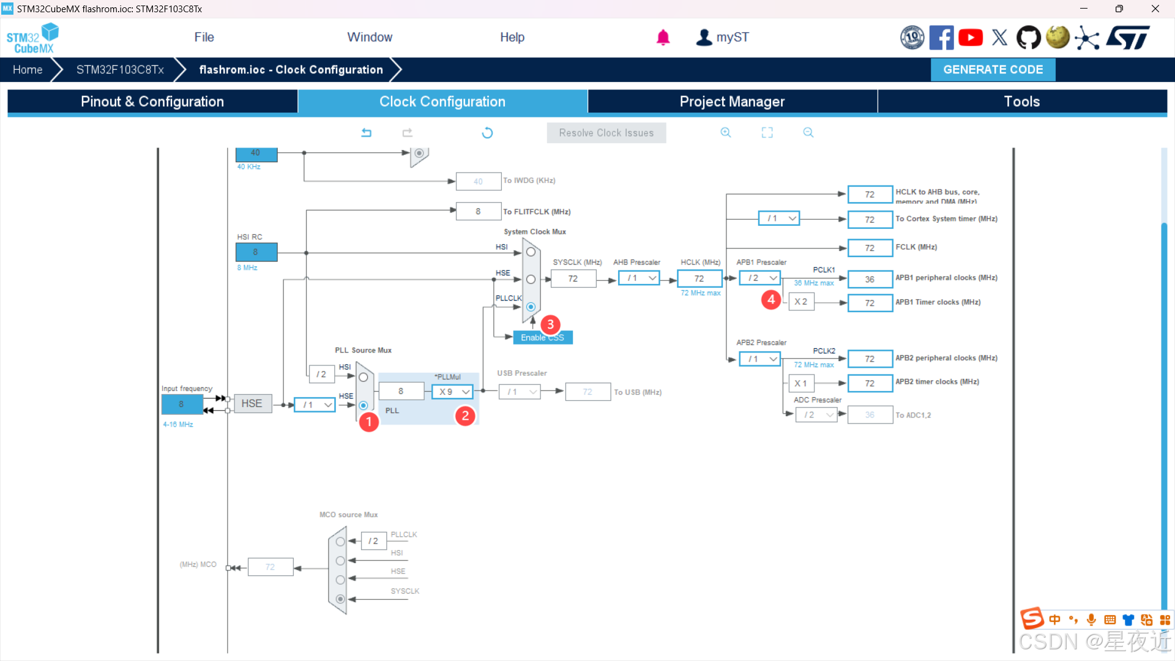Switch to Pinout & Configuration tab
The height and width of the screenshot is (661, 1175).
[152, 102]
